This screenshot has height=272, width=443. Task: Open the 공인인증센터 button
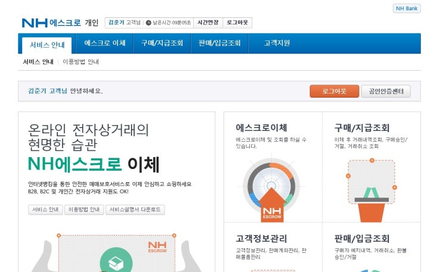(386, 91)
